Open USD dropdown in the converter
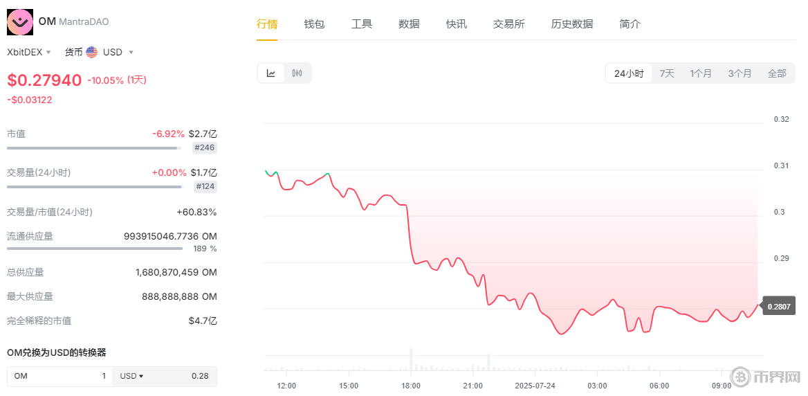 pos(131,376)
